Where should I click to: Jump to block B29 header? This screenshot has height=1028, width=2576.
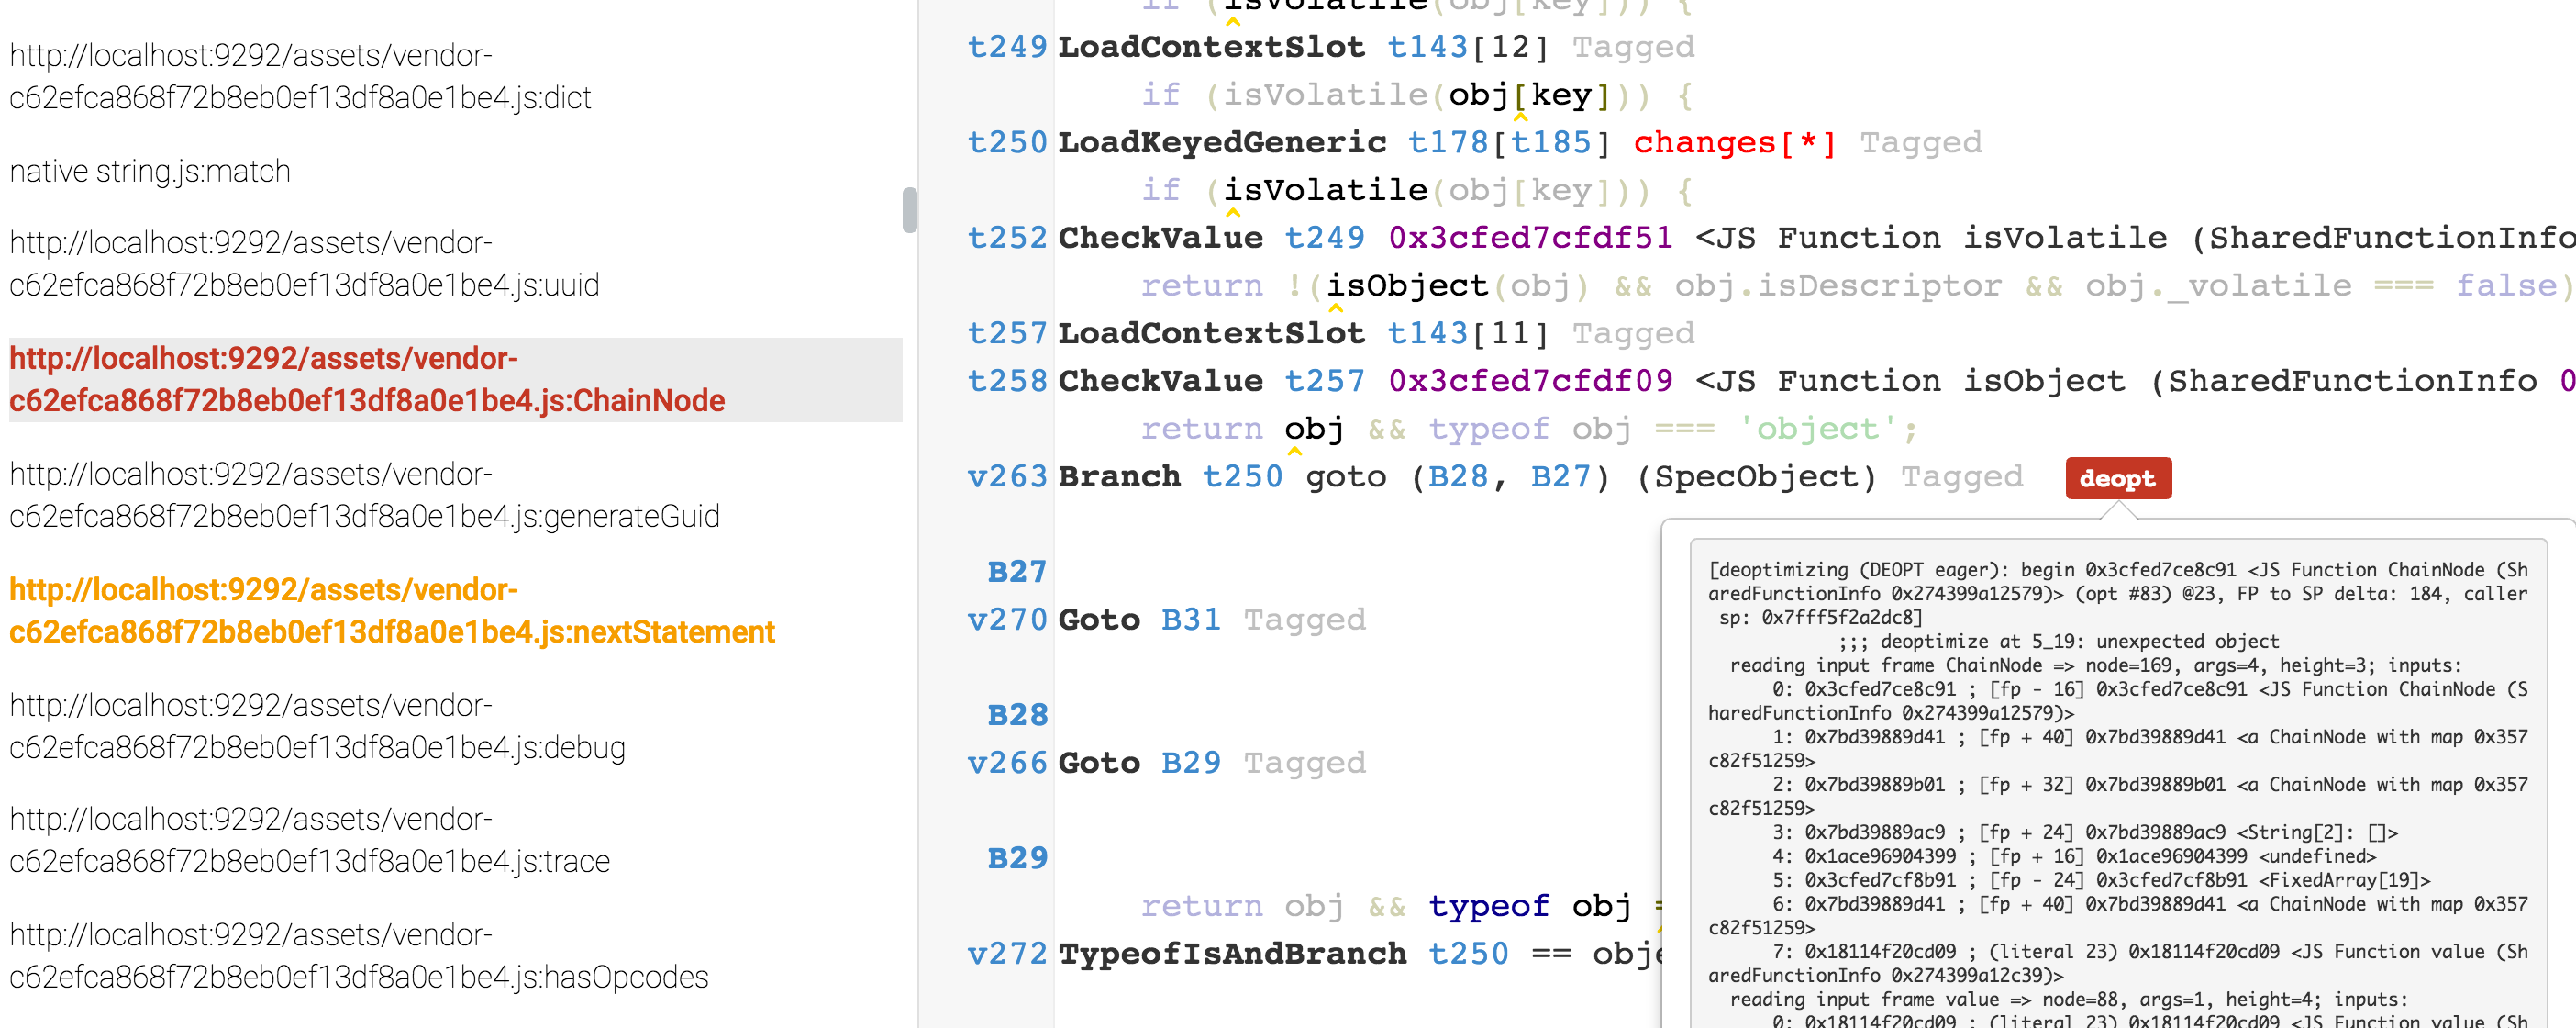(x=1017, y=857)
